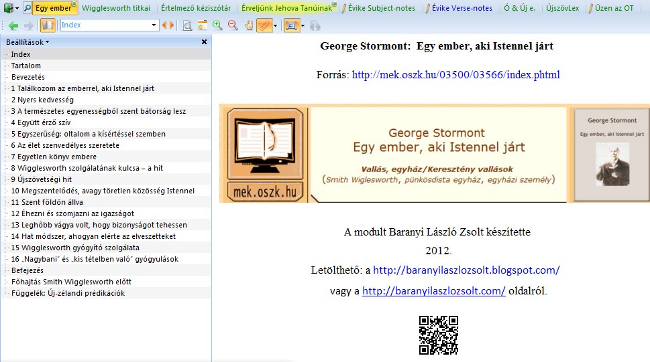Toggle the paperclip attachments button
This screenshot has height=362, width=650.
click(264, 25)
